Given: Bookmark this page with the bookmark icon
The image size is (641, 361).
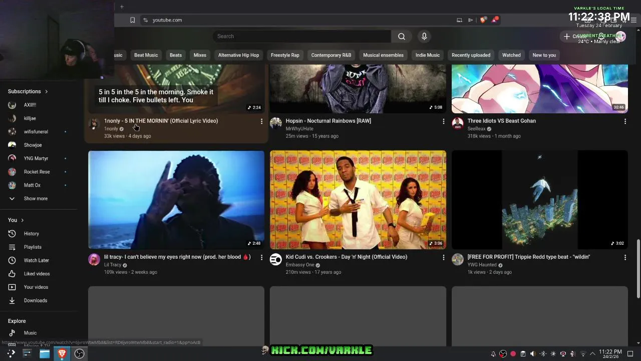Looking at the screenshot, I should 132,20.
